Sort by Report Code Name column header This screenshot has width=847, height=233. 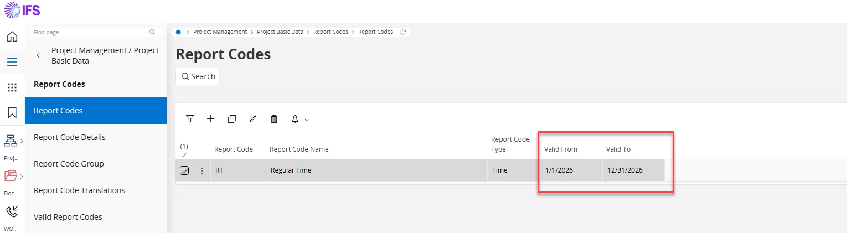point(299,149)
